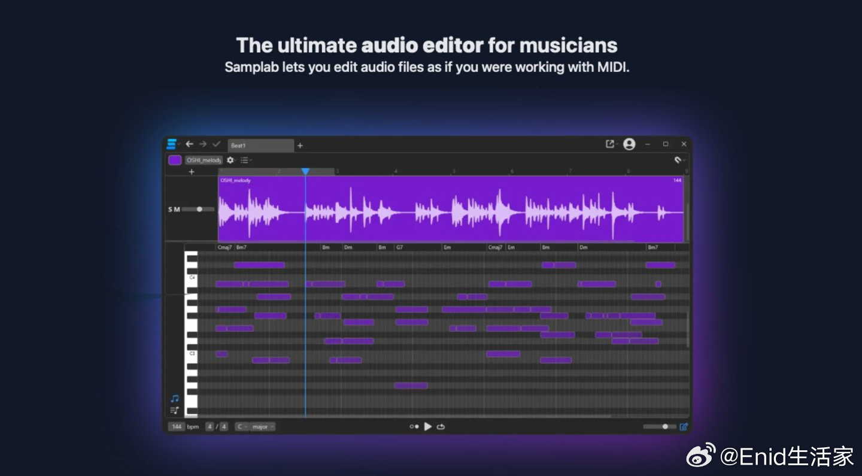This screenshot has height=476, width=862.
Task: Toggle solo S on the track
Action: [170, 210]
